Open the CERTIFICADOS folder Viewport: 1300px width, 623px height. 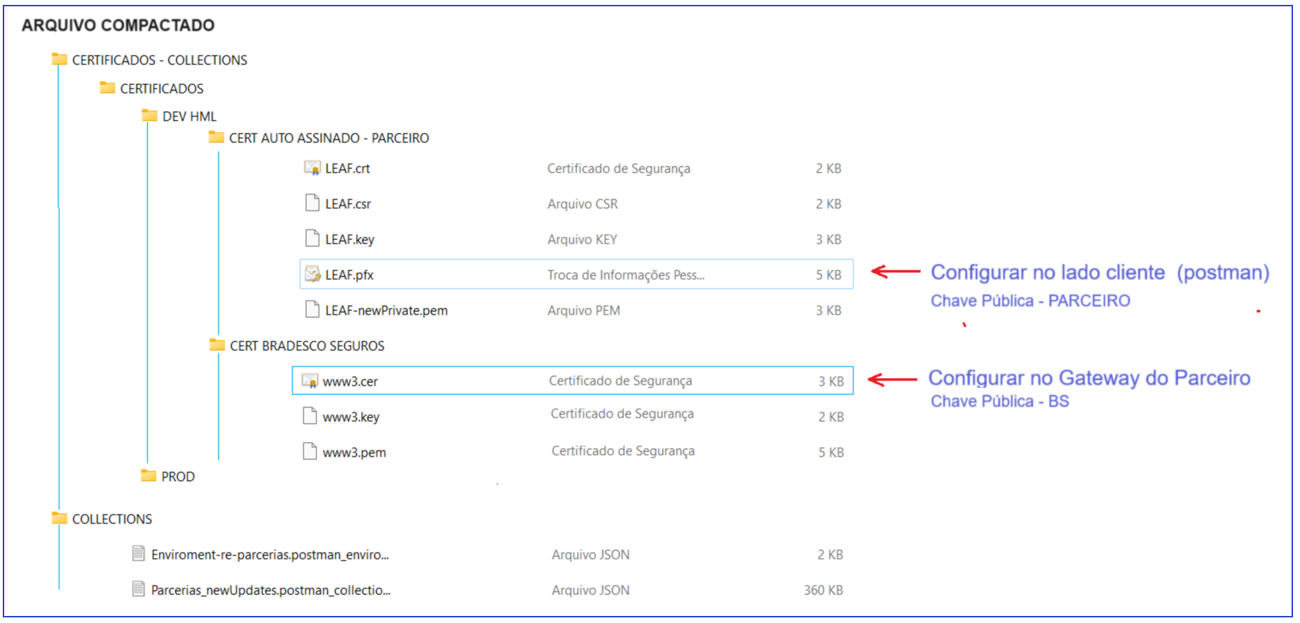(161, 89)
